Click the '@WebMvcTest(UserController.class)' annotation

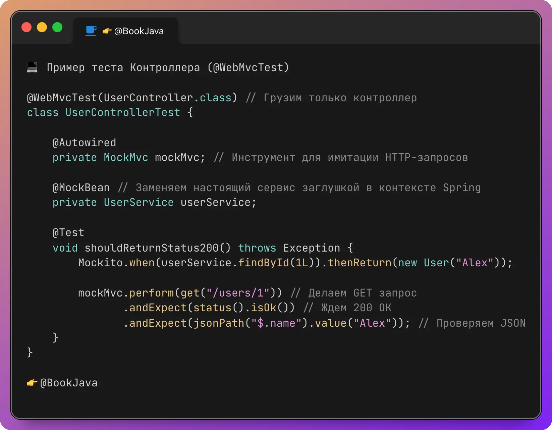(132, 98)
